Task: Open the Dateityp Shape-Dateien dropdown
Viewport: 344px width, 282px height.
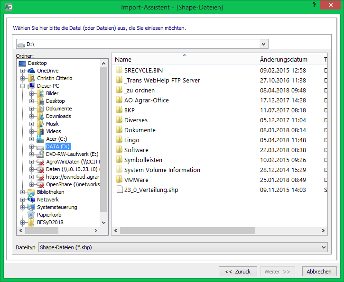Action: (x=324, y=247)
